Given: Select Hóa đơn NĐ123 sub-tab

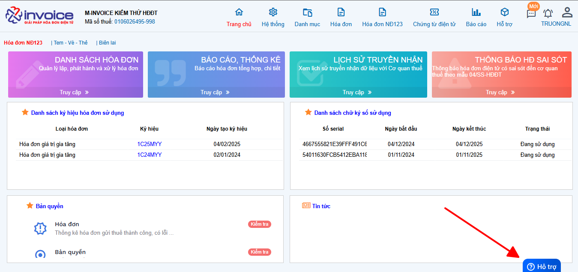Looking at the screenshot, I should coord(23,43).
